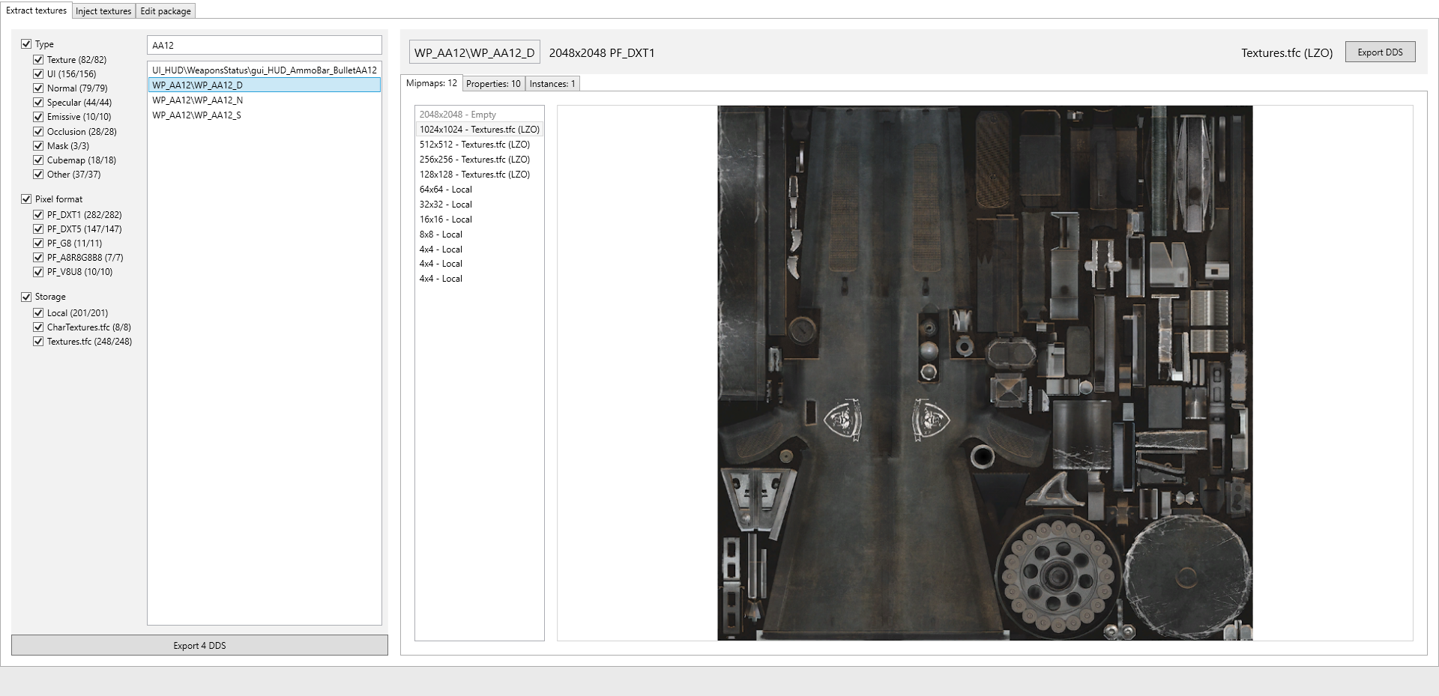Select the 1024x1024 Textures.tfc mipmap
The image size is (1439, 696).
click(x=480, y=130)
